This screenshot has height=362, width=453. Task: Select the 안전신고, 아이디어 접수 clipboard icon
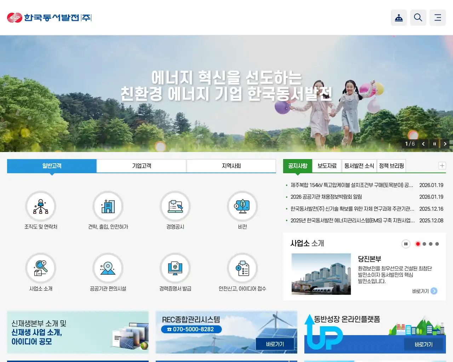point(242,268)
